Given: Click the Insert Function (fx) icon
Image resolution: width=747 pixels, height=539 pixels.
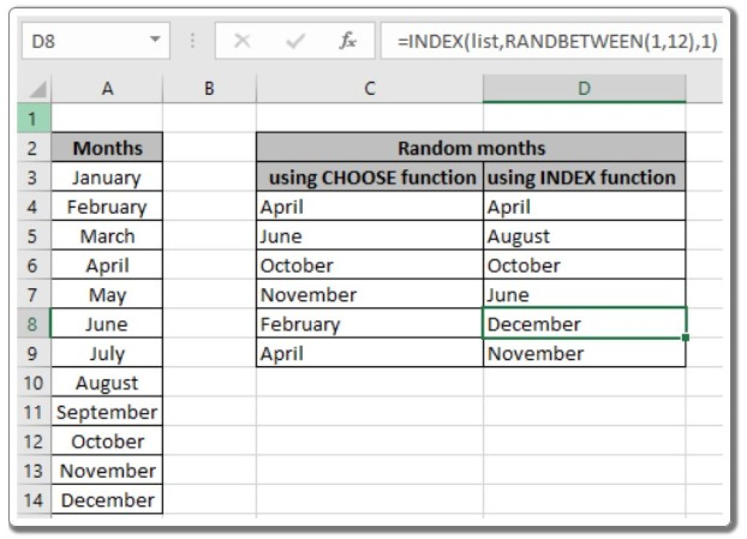Looking at the screenshot, I should (347, 40).
